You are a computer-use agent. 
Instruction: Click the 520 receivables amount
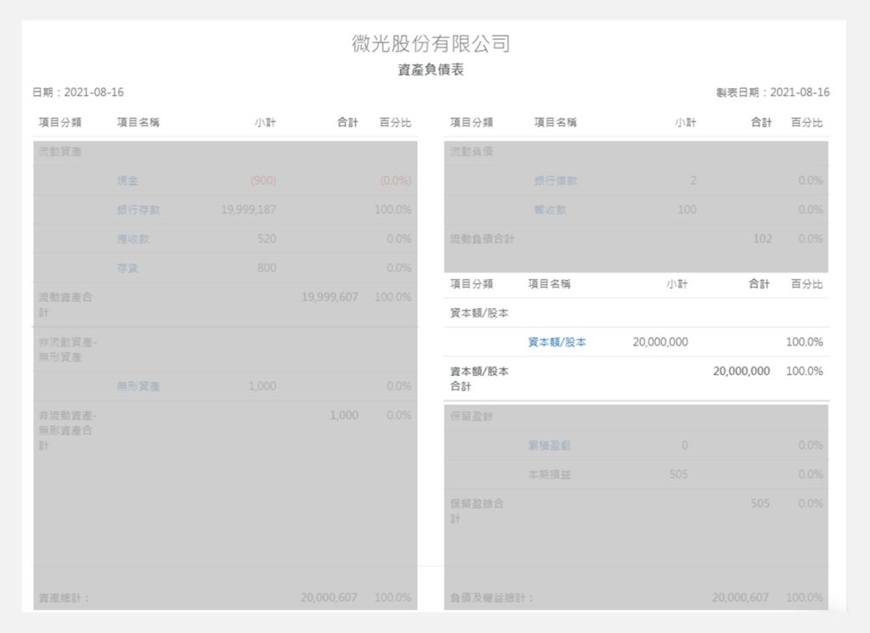pyautogui.click(x=267, y=239)
